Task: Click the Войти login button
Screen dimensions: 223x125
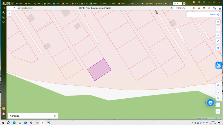Action: [x=214, y=15]
